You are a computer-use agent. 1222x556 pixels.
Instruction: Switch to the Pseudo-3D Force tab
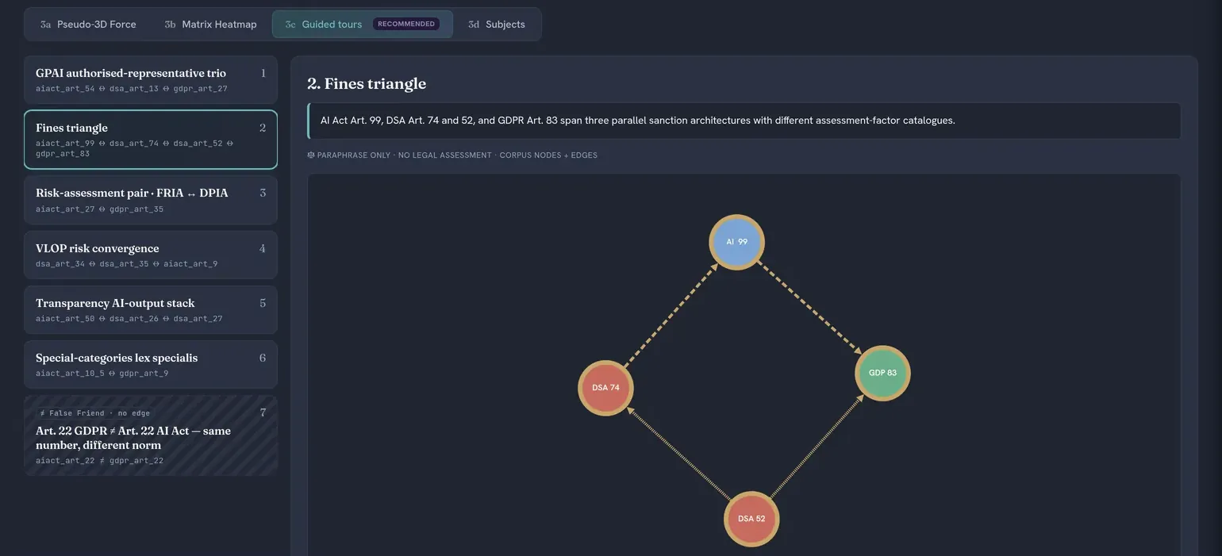(88, 24)
